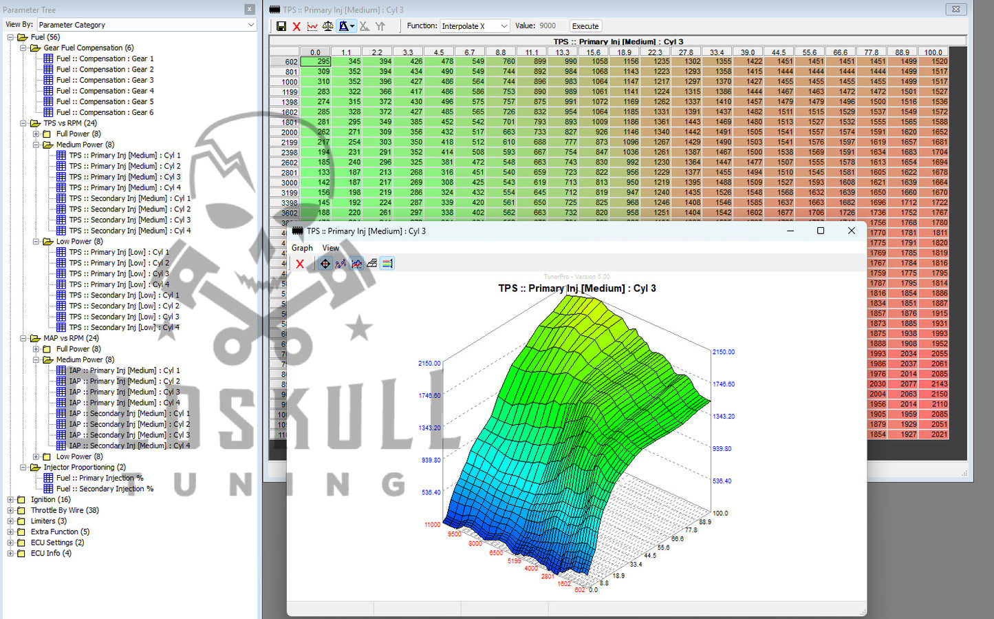Expand the Throttle By Wire (38) folder

pos(10,511)
